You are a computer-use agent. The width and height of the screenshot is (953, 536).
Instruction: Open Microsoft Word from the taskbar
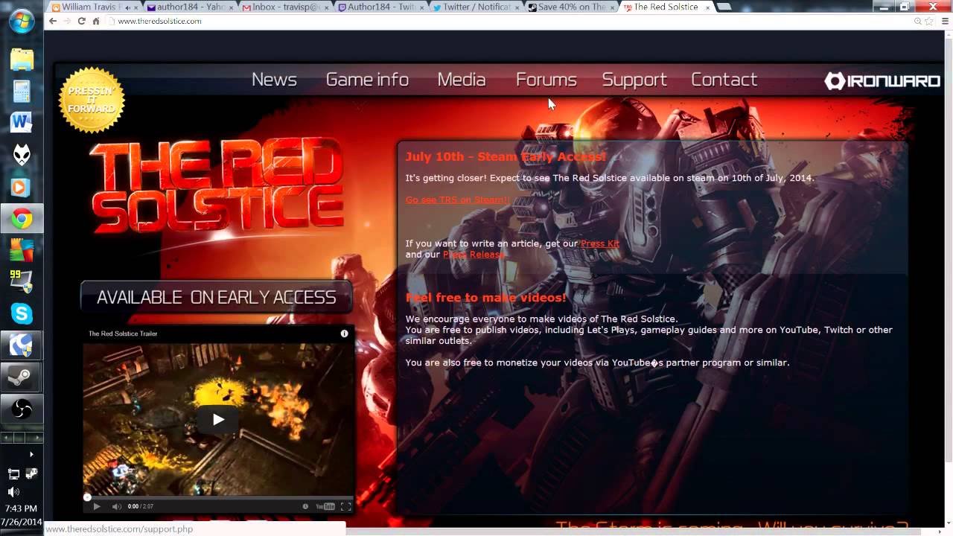tap(22, 124)
